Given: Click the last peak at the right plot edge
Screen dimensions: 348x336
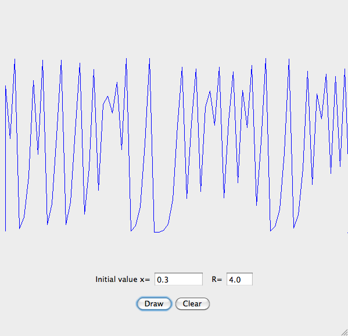Looking at the screenshot, I should point(345,70).
